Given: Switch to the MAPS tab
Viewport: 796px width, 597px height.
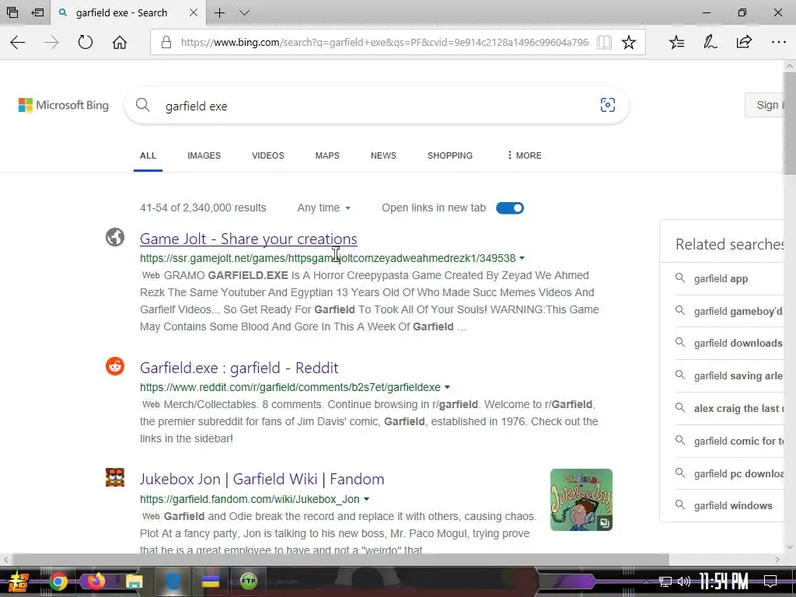Looking at the screenshot, I should point(327,155).
